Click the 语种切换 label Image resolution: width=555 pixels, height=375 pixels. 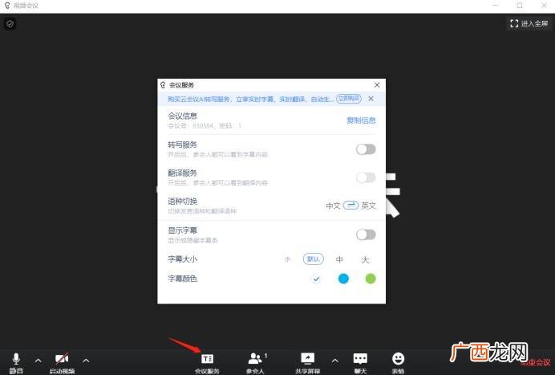182,202
